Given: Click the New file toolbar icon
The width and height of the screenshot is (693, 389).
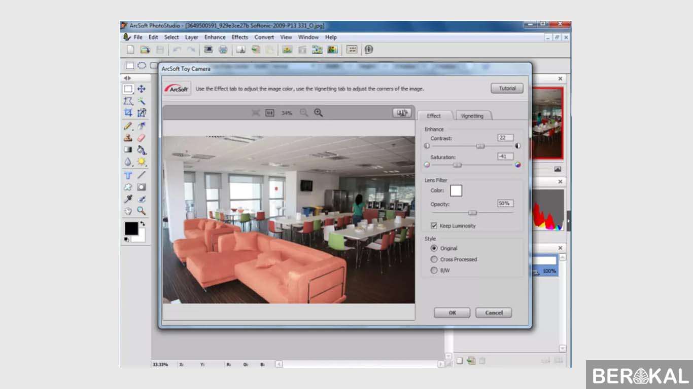Looking at the screenshot, I should (x=130, y=50).
